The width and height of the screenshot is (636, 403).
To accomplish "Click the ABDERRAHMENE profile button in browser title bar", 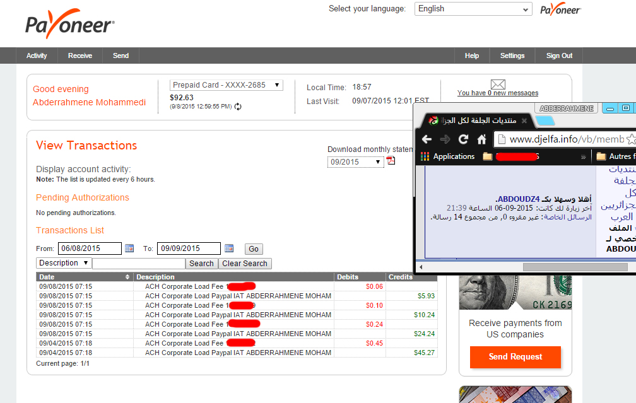I will (567, 108).
